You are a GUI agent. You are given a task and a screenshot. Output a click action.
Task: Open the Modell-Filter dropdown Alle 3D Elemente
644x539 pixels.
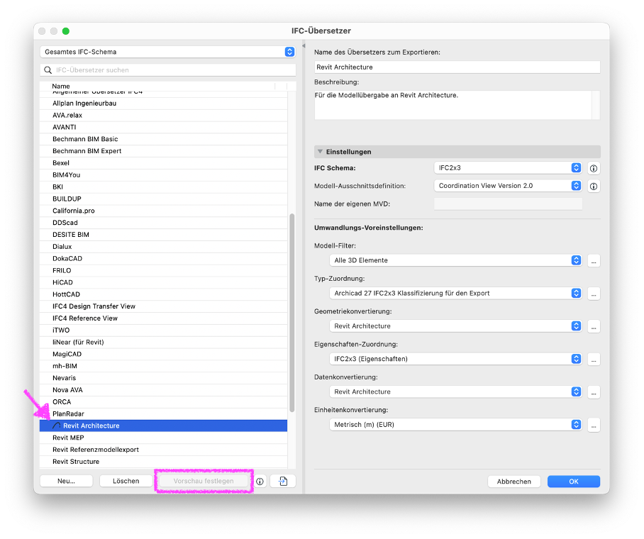(455, 260)
